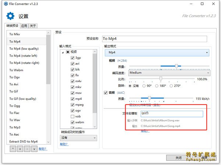Open the Mp4 output format dropdown

tap(157, 52)
